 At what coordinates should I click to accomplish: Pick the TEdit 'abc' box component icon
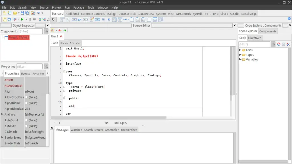click(86, 20)
